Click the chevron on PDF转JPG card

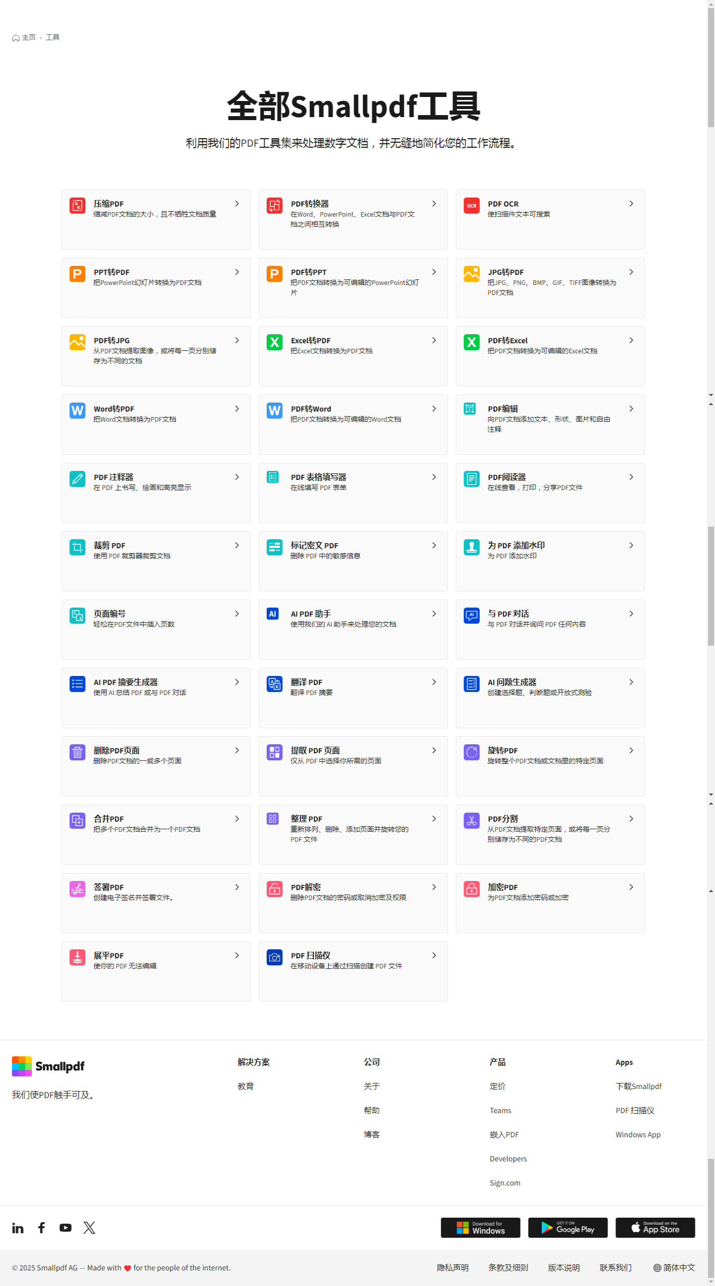[237, 340]
